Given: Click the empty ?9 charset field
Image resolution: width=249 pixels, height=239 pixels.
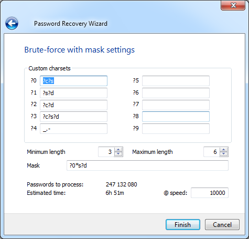Looking at the screenshot, I should click(x=176, y=129).
